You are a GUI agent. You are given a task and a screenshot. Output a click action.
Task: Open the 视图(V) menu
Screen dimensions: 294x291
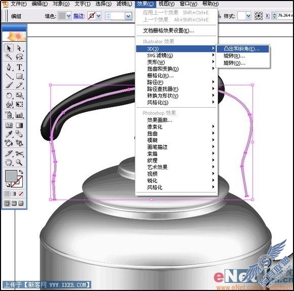166,4
